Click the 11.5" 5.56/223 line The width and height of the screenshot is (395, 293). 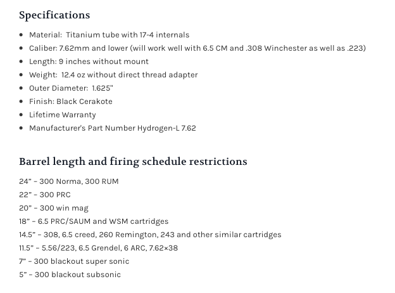click(x=98, y=248)
